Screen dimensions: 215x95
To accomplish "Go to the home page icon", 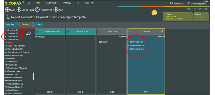I will coord(29,3).
